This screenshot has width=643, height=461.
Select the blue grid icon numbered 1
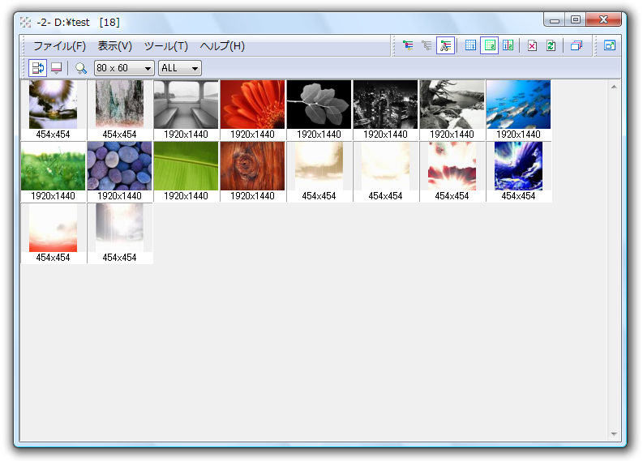pos(470,45)
